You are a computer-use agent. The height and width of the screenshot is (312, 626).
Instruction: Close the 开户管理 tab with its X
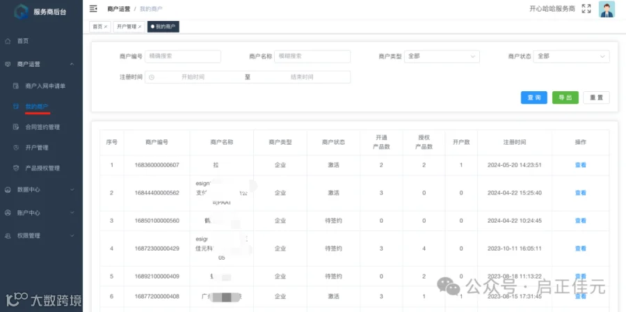point(140,26)
